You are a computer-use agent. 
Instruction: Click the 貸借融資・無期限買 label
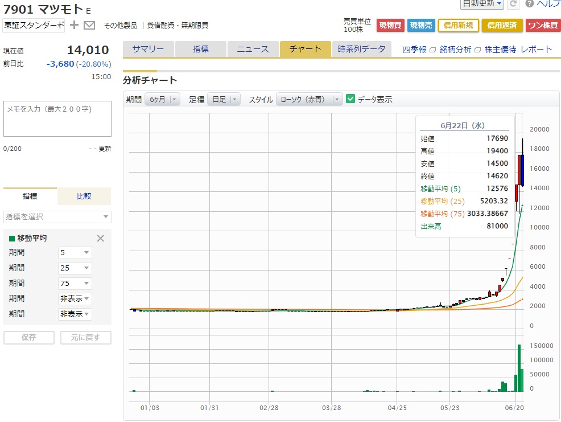[178, 26]
